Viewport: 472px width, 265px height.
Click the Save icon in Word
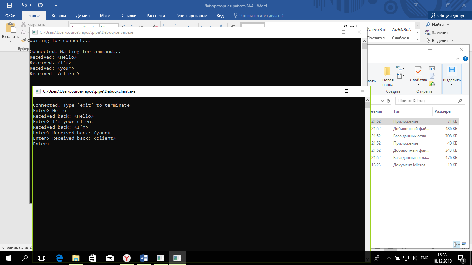9,5
